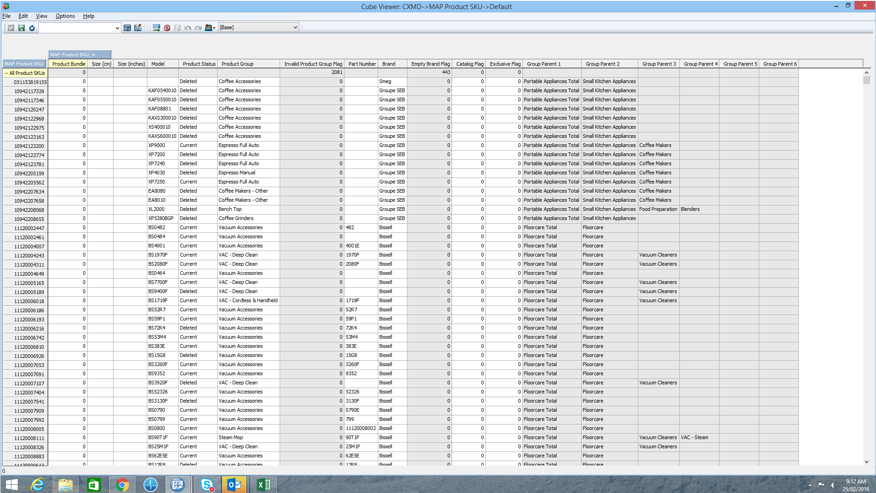
Task: Open Excel from the taskbar
Action: tap(263, 484)
